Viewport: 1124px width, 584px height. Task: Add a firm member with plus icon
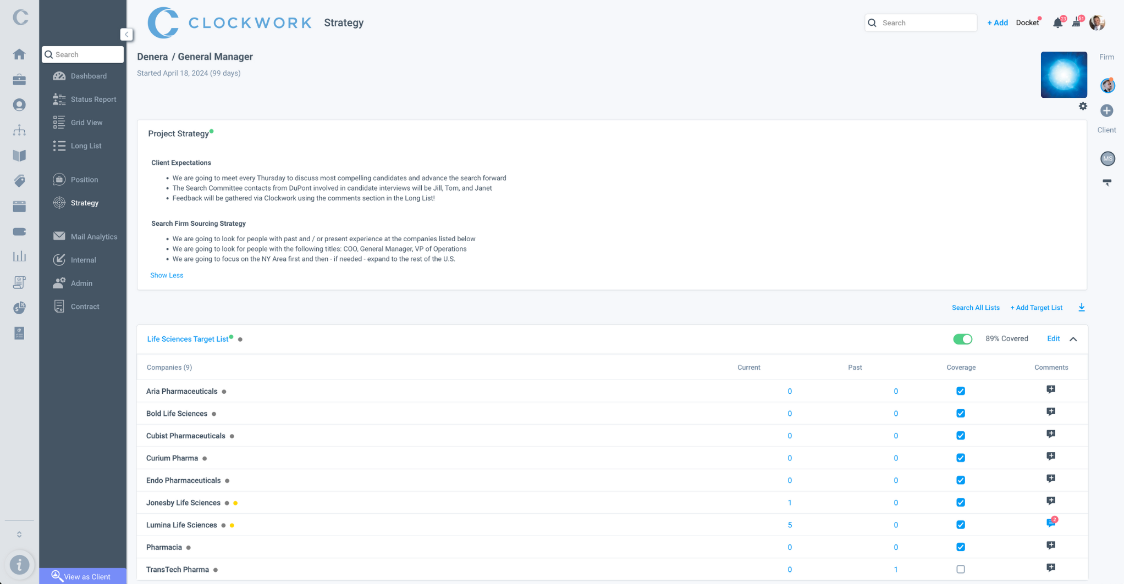pos(1107,110)
